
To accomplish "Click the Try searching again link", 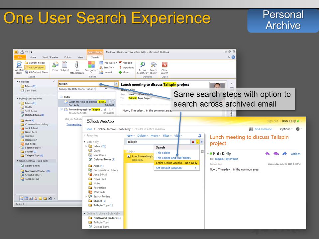I will pos(74,124).
